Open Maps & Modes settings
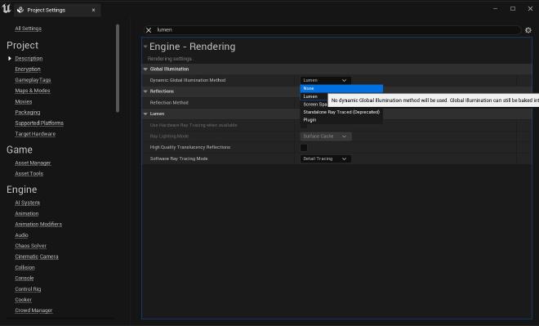This screenshot has width=539, height=326. click(x=33, y=91)
